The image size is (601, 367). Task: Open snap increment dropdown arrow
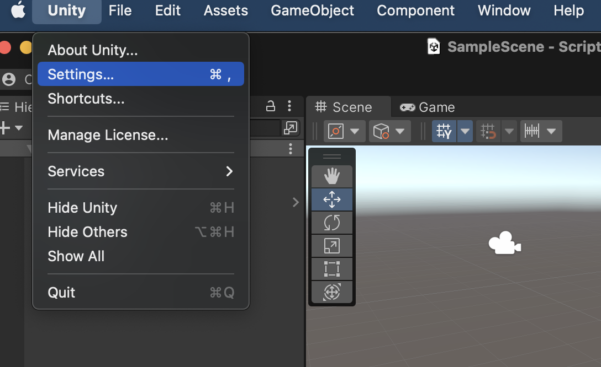point(551,131)
